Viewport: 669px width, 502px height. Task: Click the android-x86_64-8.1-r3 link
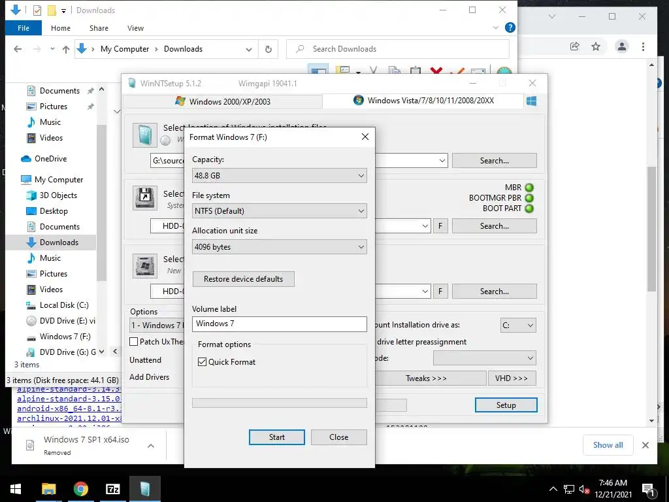click(x=69, y=409)
